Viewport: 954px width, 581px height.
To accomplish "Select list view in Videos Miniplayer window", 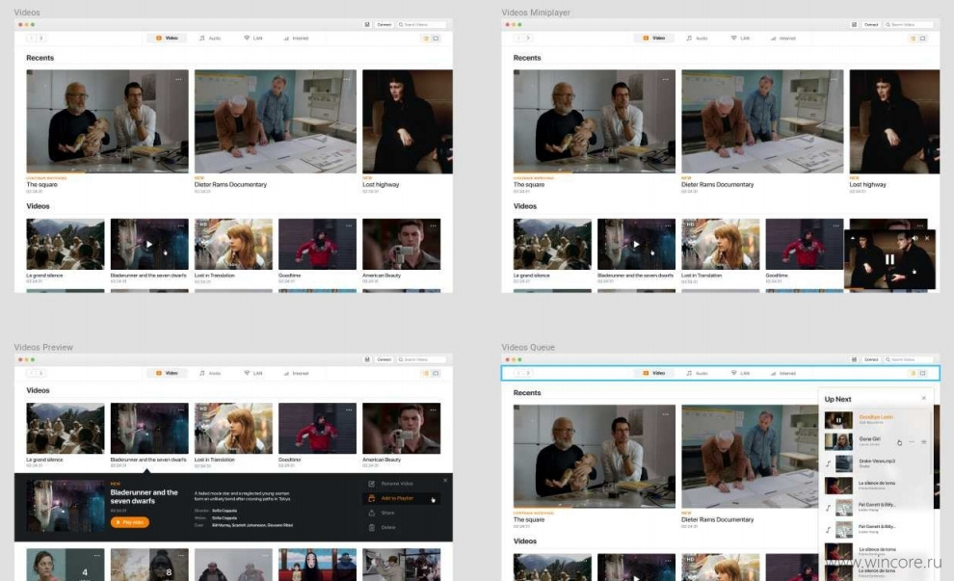I will pos(913,39).
